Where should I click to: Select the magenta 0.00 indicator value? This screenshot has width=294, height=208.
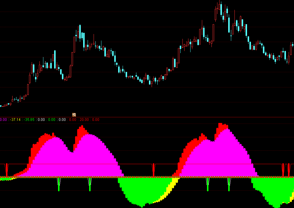pos(3,120)
